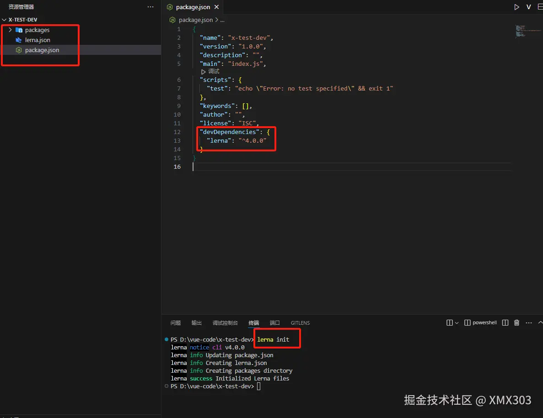Click the "license" value ISC

click(247, 123)
